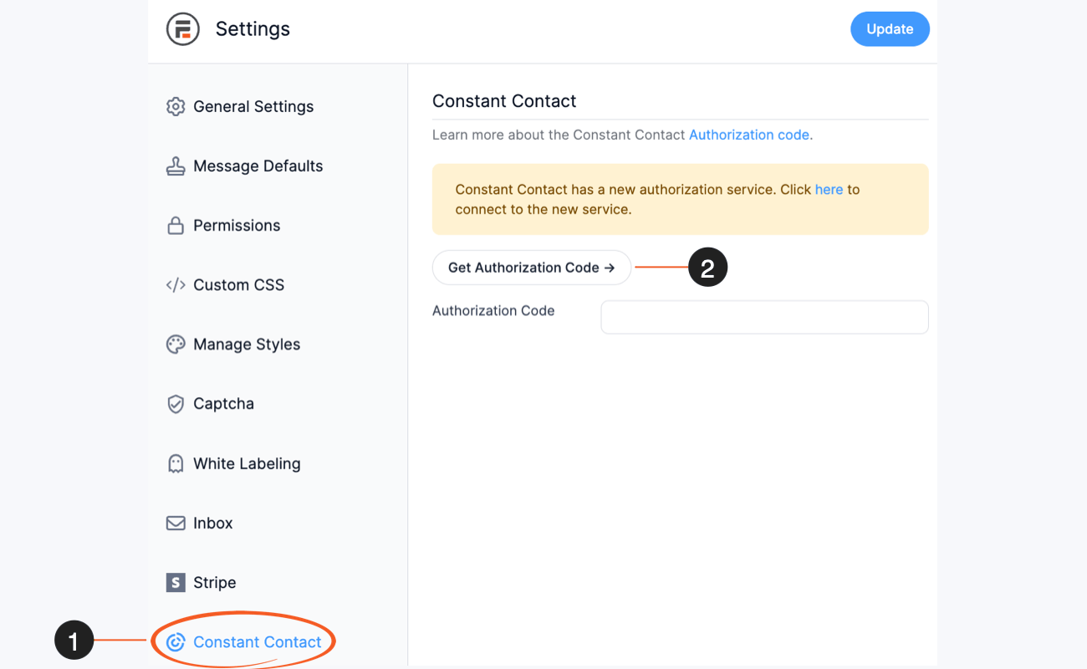The image size is (1087, 669).
Task: Select the stamp icon for Message Defaults
Action: coord(176,166)
